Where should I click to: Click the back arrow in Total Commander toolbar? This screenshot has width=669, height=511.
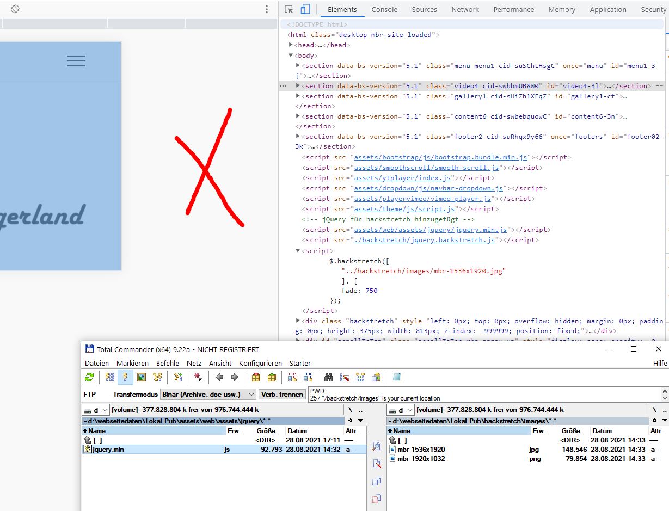pyautogui.click(x=219, y=377)
